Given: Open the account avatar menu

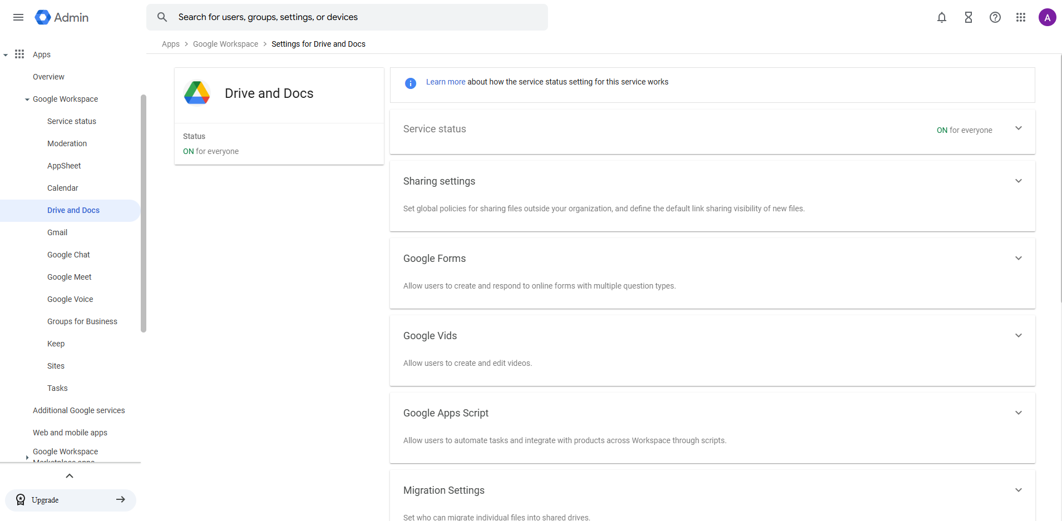Looking at the screenshot, I should 1047,17.
